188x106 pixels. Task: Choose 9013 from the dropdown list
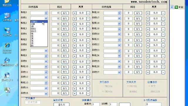(x=39, y=31)
